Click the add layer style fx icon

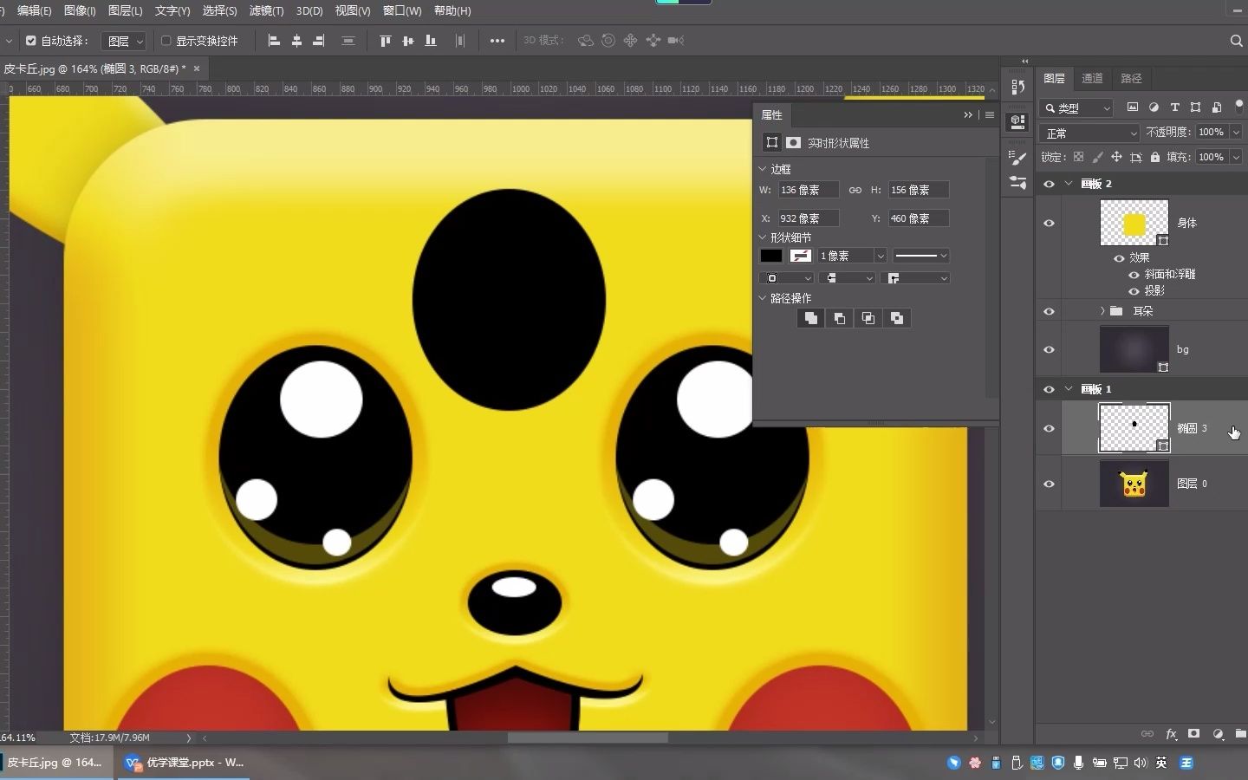coord(1171,734)
